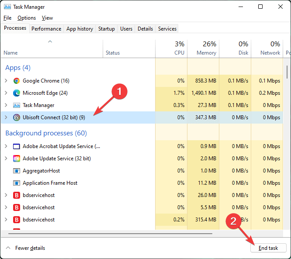
Task: Expand the Google Chrome process group
Action: point(6,81)
